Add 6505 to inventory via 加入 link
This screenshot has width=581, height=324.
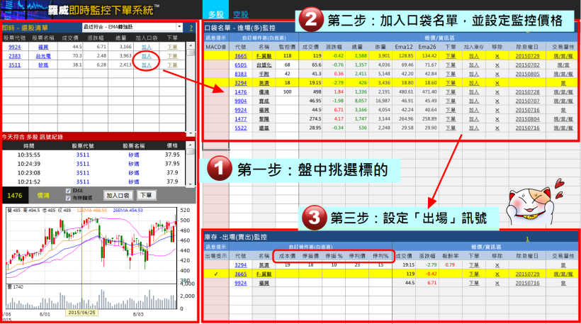click(474, 65)
